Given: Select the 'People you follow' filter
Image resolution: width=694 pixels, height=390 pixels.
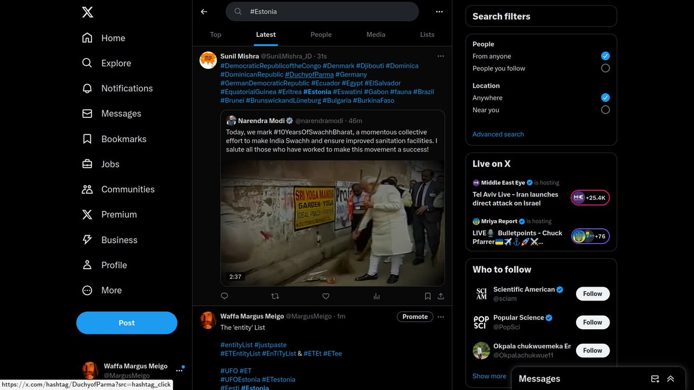Looking at the screenshot, I should point(606,68).
